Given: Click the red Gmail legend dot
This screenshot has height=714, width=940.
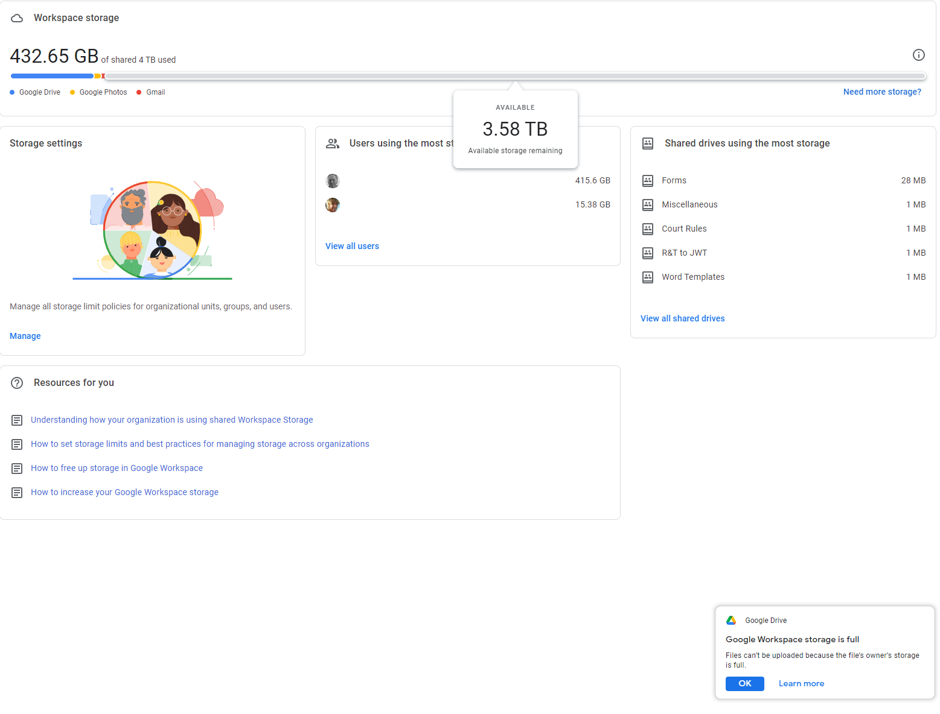Looking at the screenshot, I should (139, 92).
